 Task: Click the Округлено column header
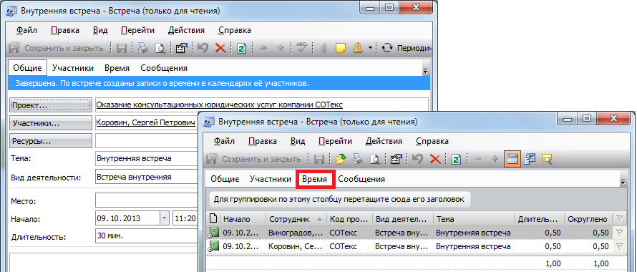click(x=588, y=219)
